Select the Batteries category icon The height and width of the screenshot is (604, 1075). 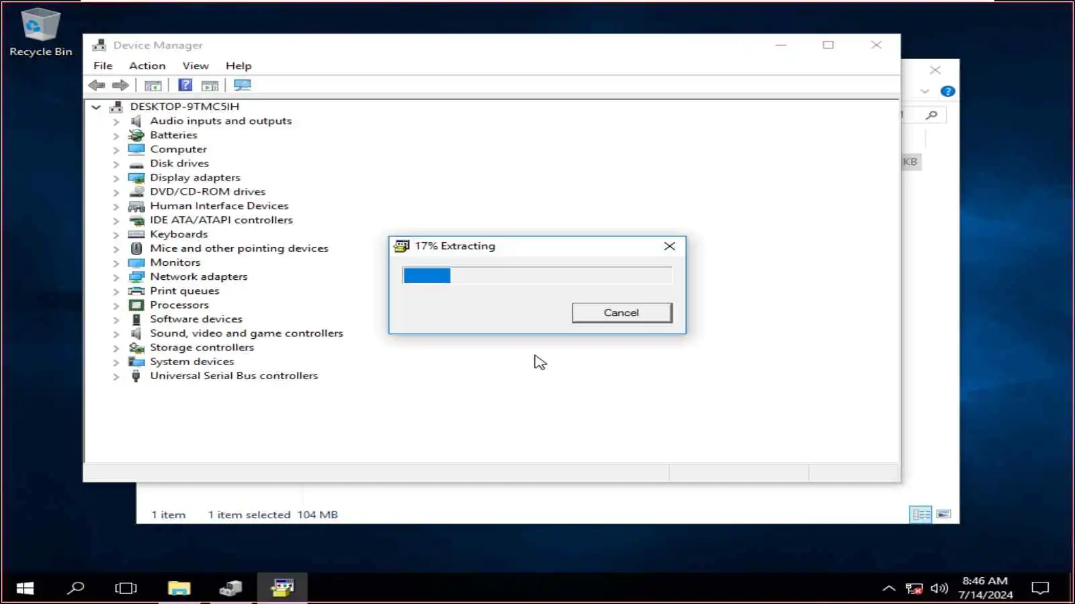136,135
